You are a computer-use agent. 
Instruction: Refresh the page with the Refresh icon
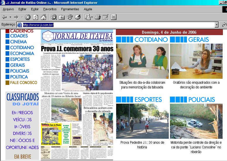pyautogui.click(x=36, y=17)
